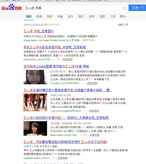
Task: Click the [视频] tag label
Action: click(54, 96)
